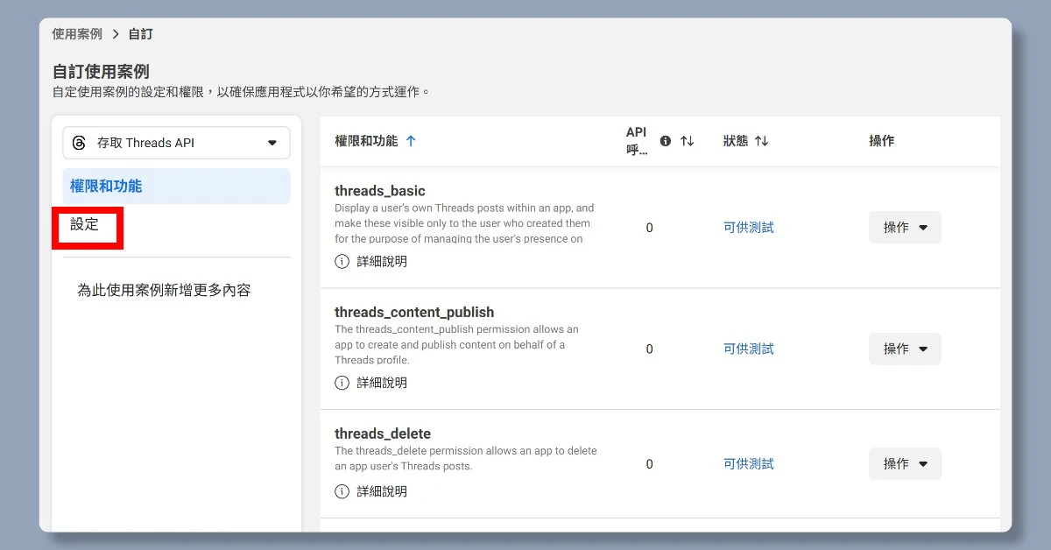
Task: Click info icon under threads_delete
Action: pyautogui.click(x=342, y=491)
